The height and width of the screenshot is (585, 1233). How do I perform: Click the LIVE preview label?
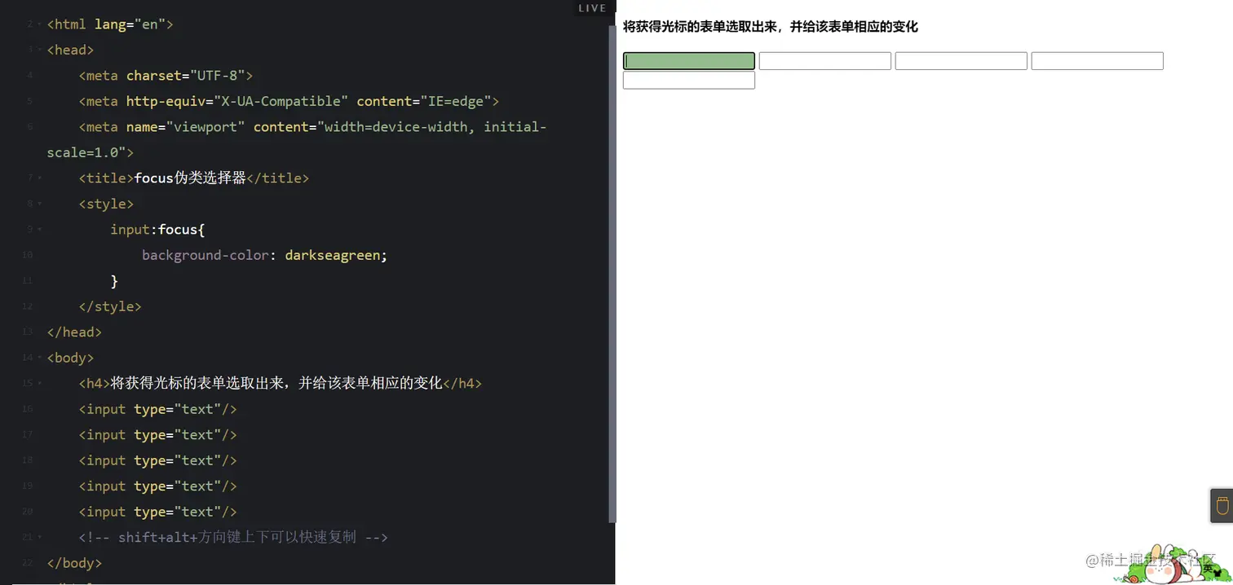tap(592, 8)
